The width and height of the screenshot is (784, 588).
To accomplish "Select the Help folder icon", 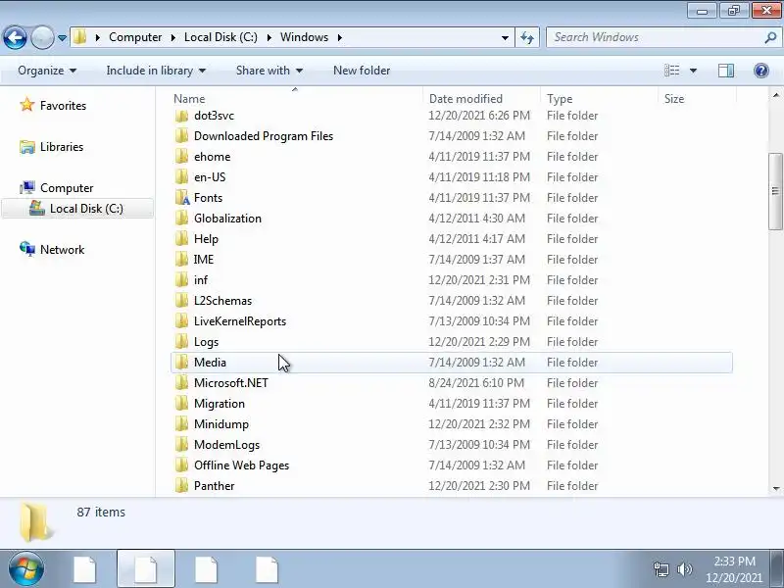I will (182, 239).
